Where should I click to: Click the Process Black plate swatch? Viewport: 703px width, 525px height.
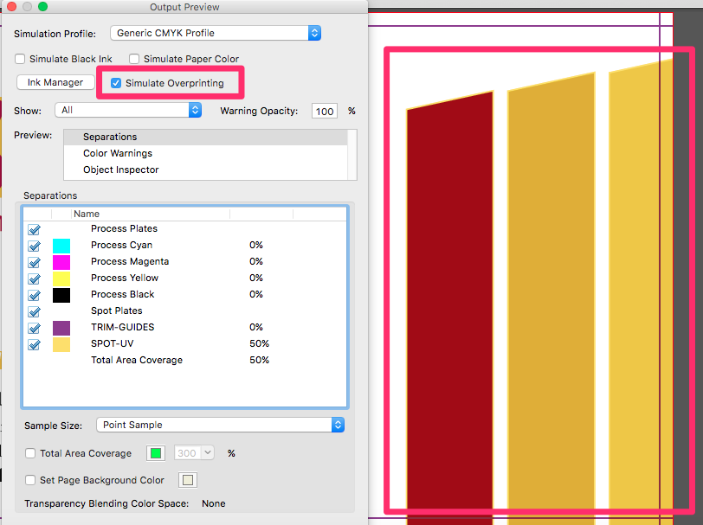point(61,295)
